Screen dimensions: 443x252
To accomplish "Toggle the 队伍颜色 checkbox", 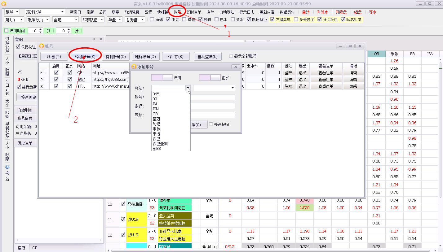I will point(249,20).
